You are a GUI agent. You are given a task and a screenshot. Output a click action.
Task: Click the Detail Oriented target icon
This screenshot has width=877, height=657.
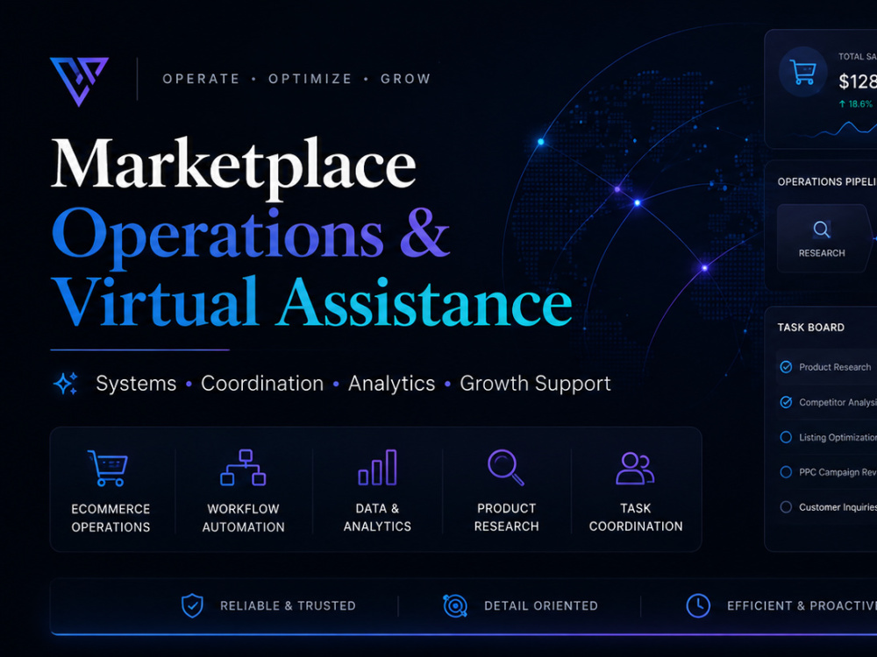coord(455,605)
